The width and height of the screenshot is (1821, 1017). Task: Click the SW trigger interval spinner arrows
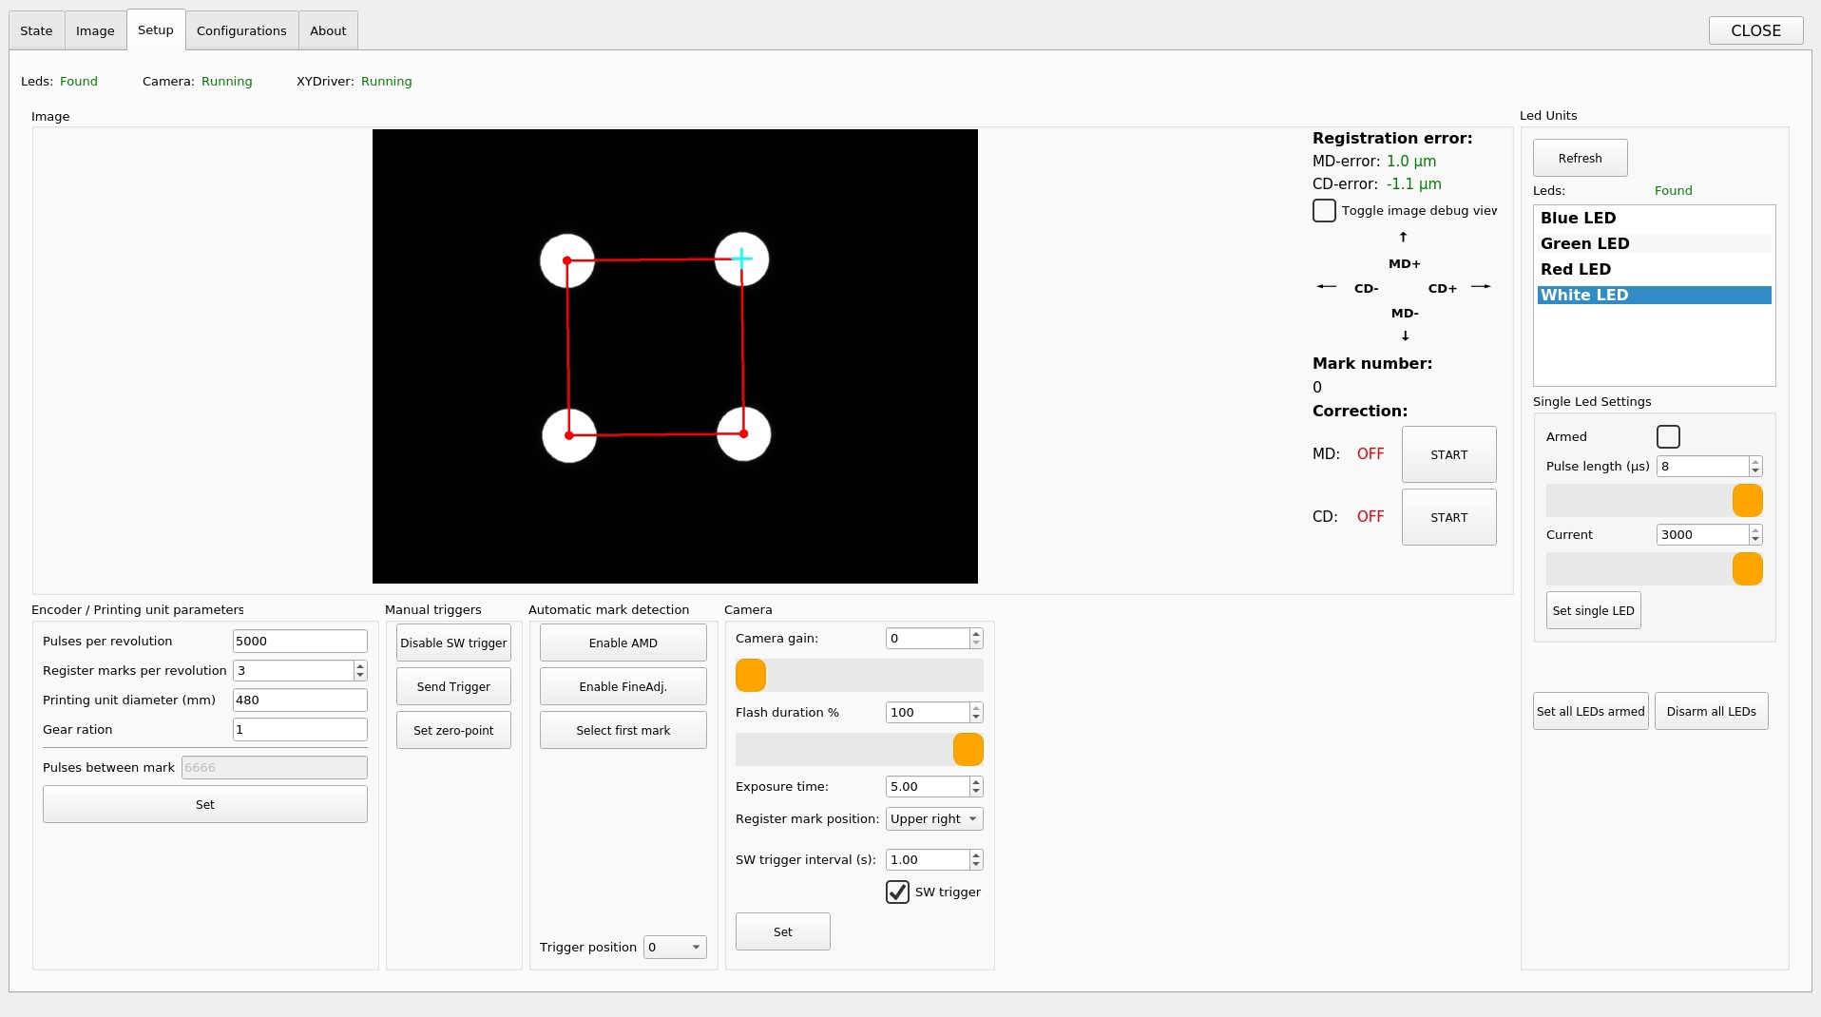[x=976, y=860]
